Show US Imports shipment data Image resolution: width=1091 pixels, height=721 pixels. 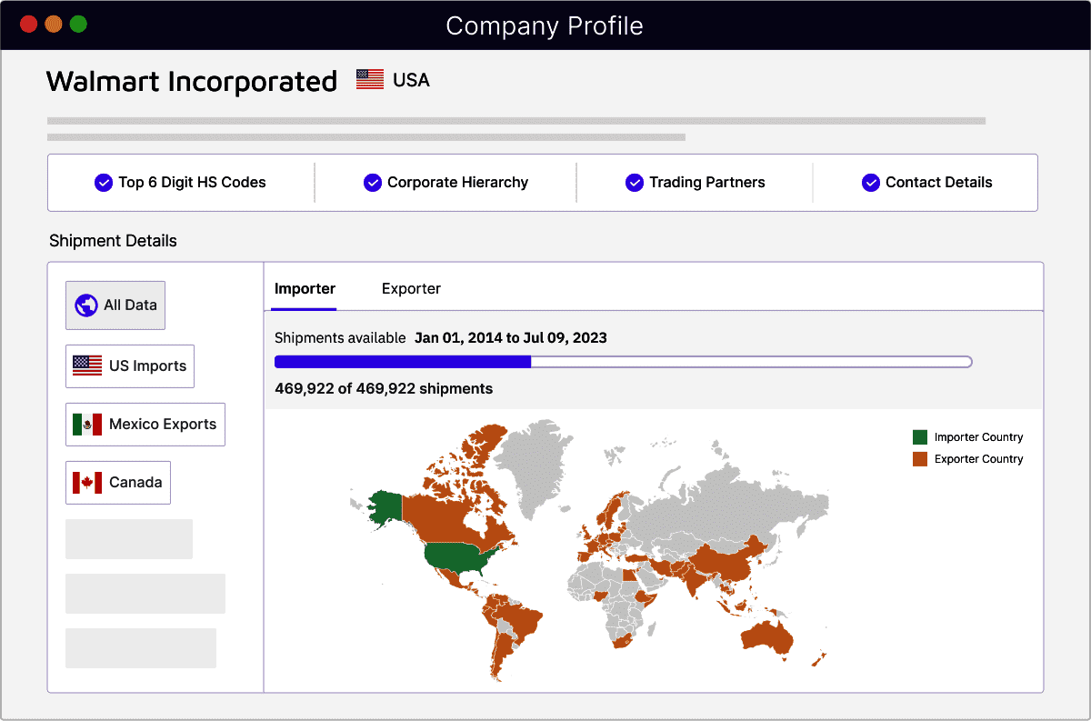[130, 366]
